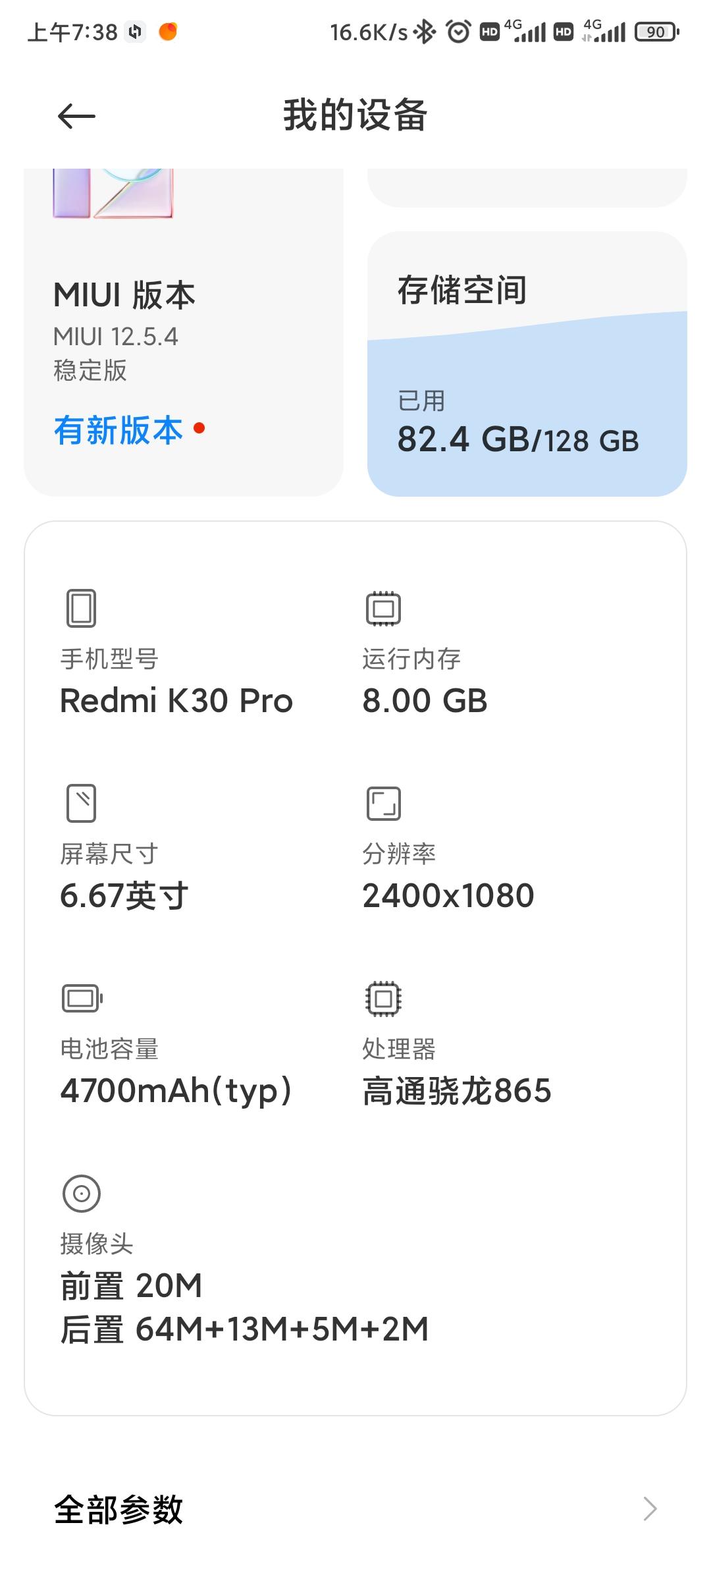Tap the Bluetooth status icon

point(425,31)
